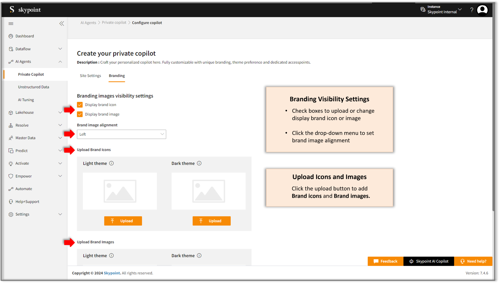Click the Lakehouse icon in sidebar
Screen dimensions: 499x283
[x=11, y=112]
